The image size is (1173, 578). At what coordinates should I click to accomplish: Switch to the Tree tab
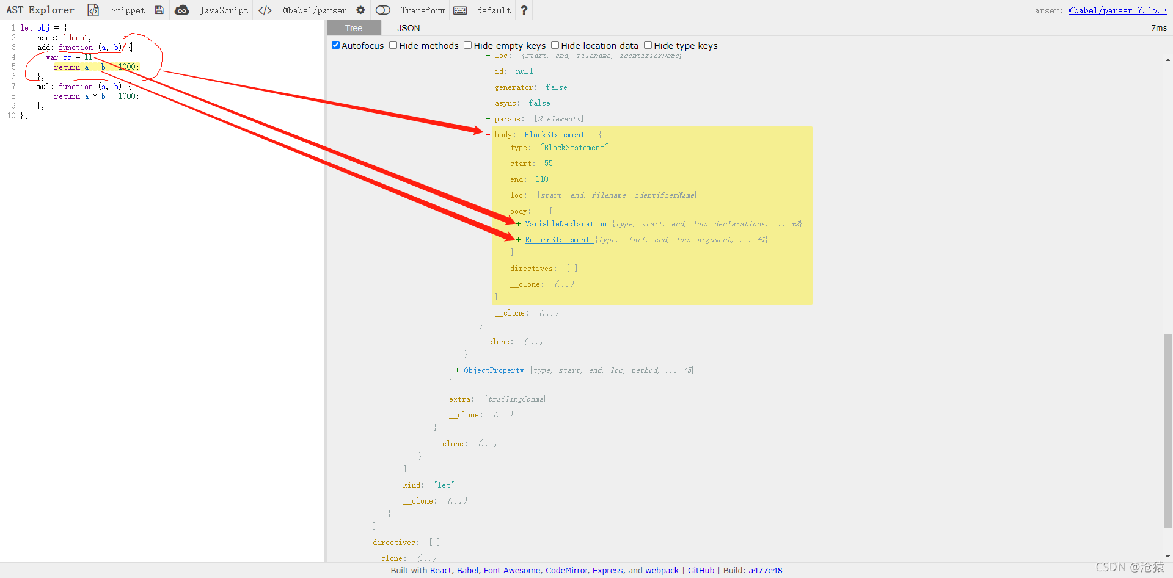click(354, 28)
